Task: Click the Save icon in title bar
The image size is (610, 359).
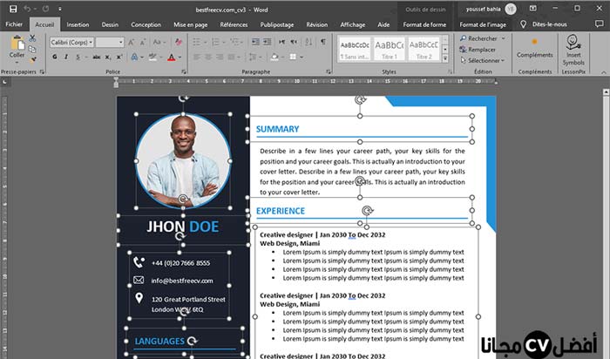Action: point(13,9)
